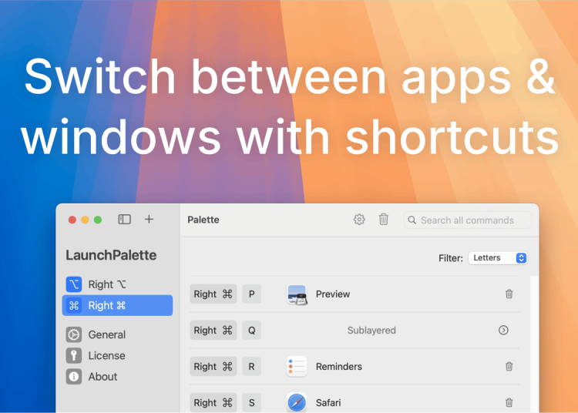The height and width of the screenshot is (413, 578).
Task: Click the Right ⌘ modifier button for Safari
Action: pyautogui.click(x=213, y=402)
